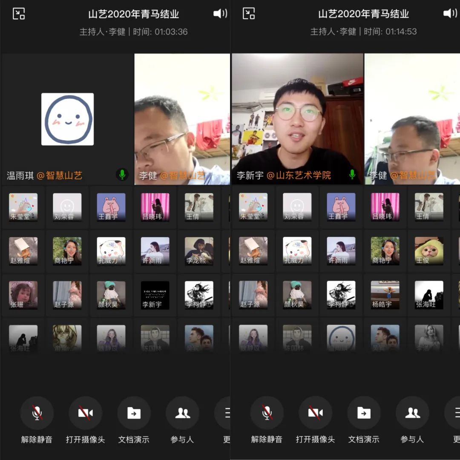Screen dimensions: 460x460
Task: Expand the more menu in right screenshot
Action: click(454, 413)
